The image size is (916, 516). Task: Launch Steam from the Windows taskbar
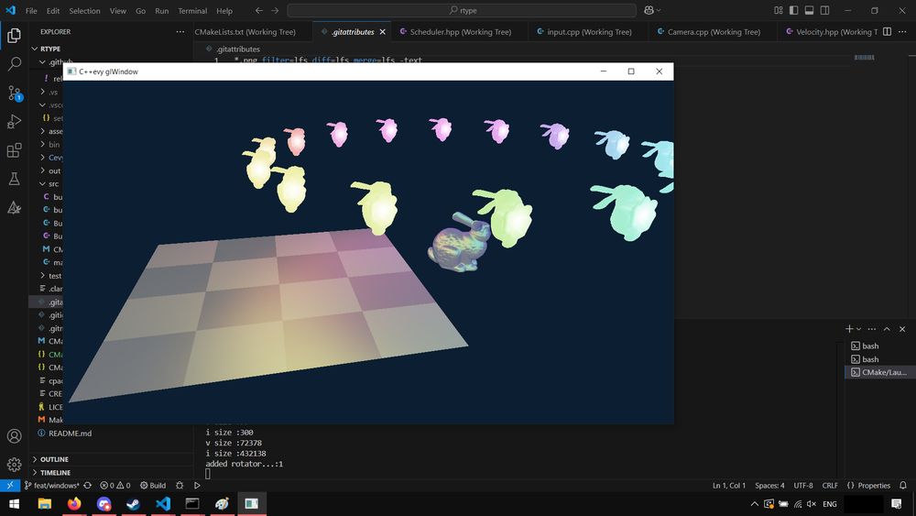point(134,504)
